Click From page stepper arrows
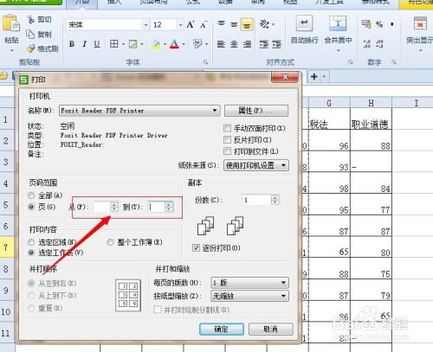The height and width of the screenshot is (352, 433). pos(114,207)
